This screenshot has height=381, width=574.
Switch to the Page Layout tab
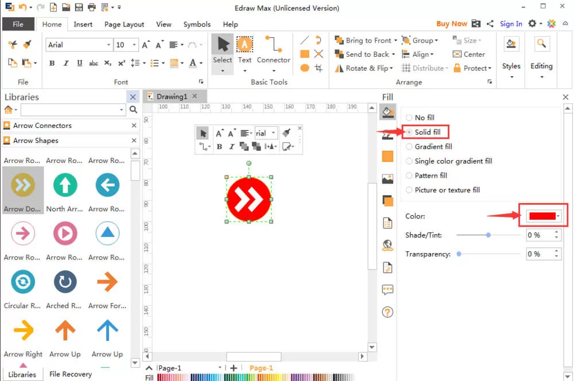[x=124, y=24]
